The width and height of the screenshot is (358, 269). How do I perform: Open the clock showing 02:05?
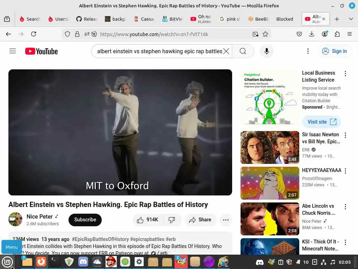(345, 262)
